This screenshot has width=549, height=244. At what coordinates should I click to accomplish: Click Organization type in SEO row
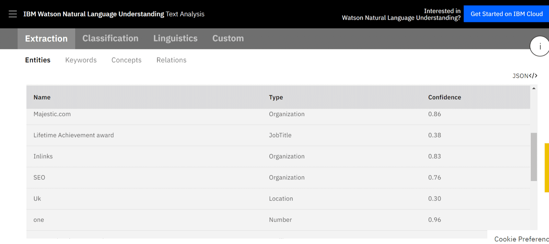pos(287,178)
